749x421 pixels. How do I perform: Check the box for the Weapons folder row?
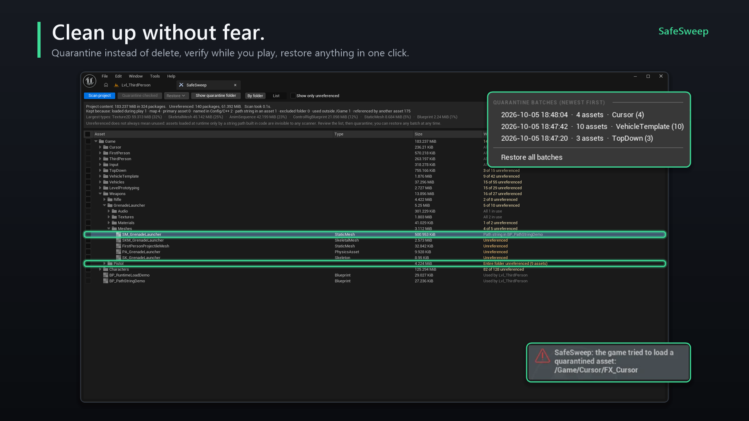(88, 194)
